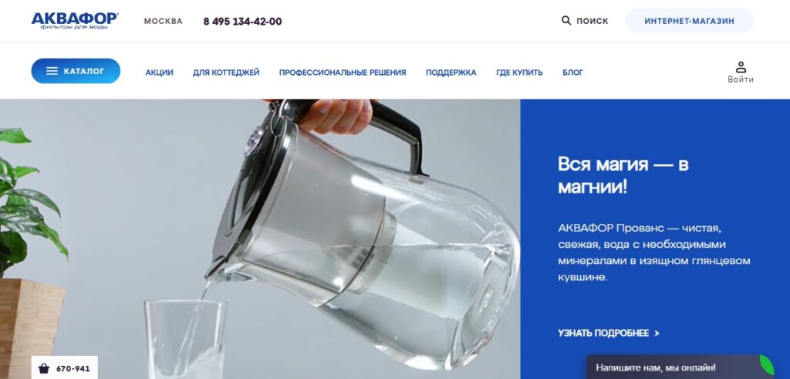The image size is (790, 379).
Task: Open the hamburger Каталог menu
Action: pos(76,71)
